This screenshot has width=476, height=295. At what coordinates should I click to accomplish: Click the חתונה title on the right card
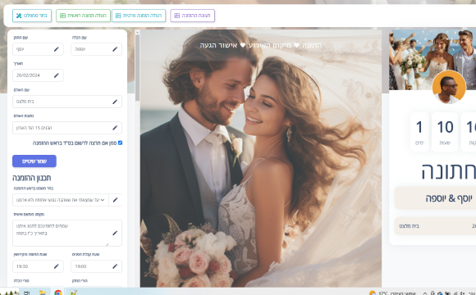coord(448,171)
